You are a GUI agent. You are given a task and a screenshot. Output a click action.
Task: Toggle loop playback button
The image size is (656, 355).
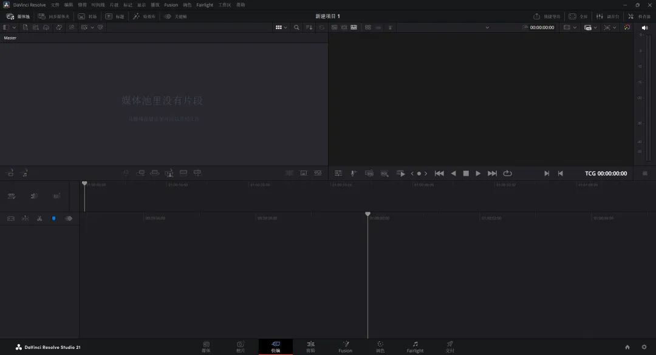(507, 174)
